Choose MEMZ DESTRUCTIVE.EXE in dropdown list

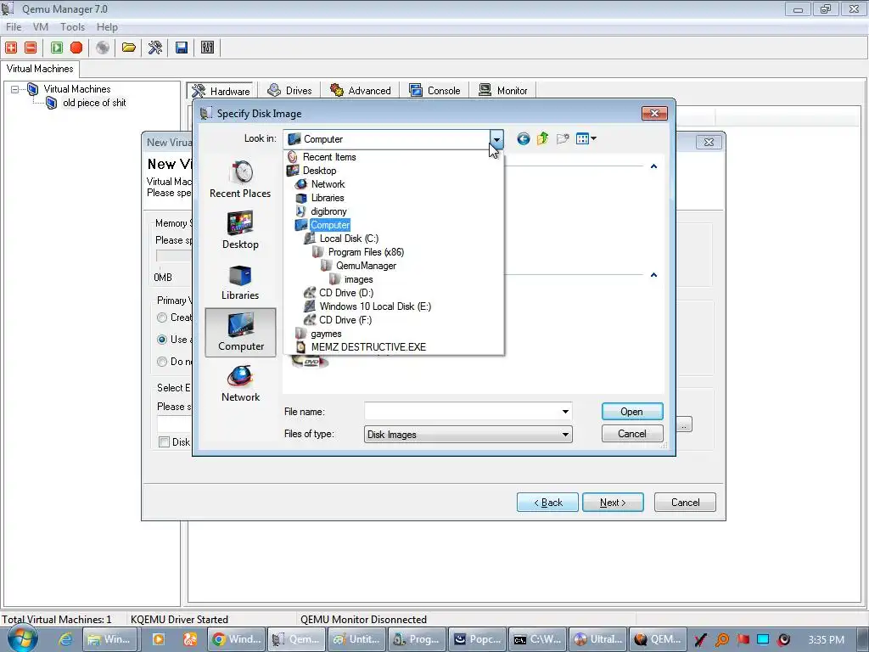tap(368, 347)
